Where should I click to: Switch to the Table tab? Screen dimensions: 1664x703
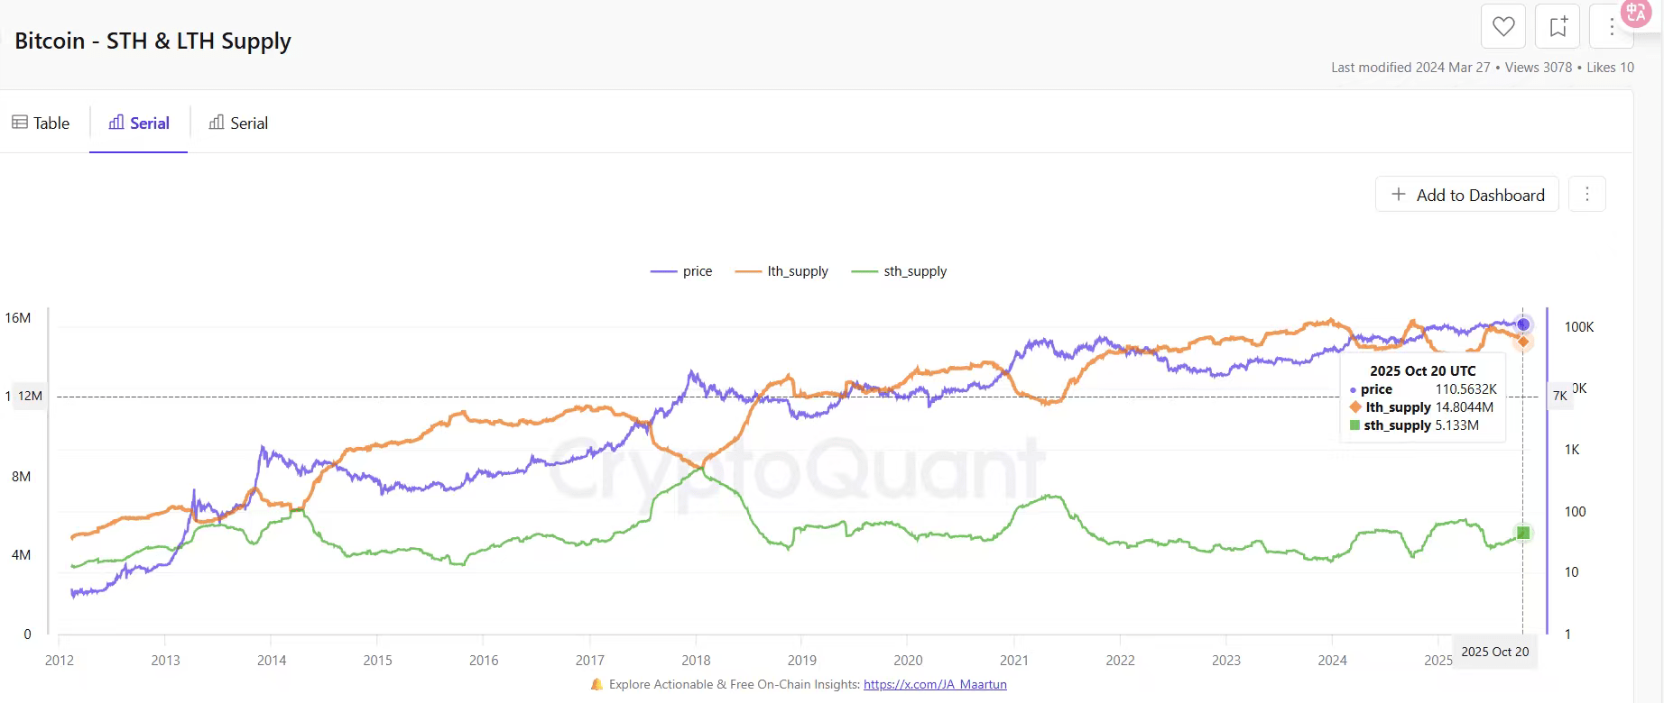(x=42, y=123)
